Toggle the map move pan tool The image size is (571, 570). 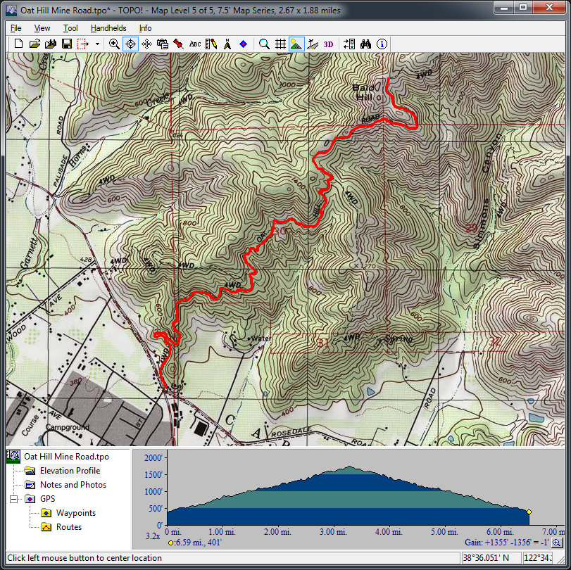146,44
